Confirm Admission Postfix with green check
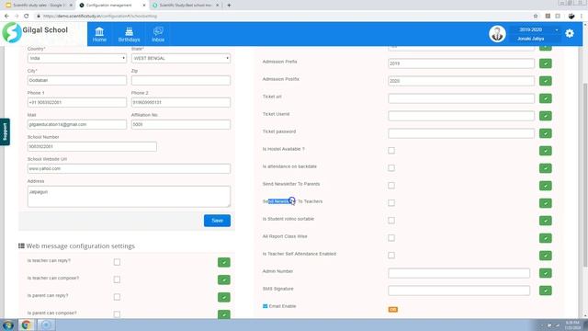Viewport: 588px width, 331px height. 545,81
